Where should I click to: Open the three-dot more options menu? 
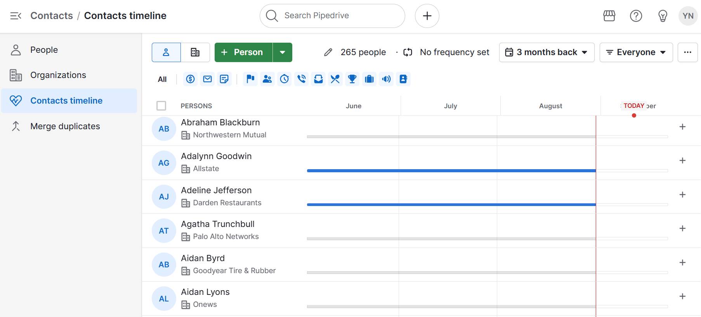click(687, 52)
